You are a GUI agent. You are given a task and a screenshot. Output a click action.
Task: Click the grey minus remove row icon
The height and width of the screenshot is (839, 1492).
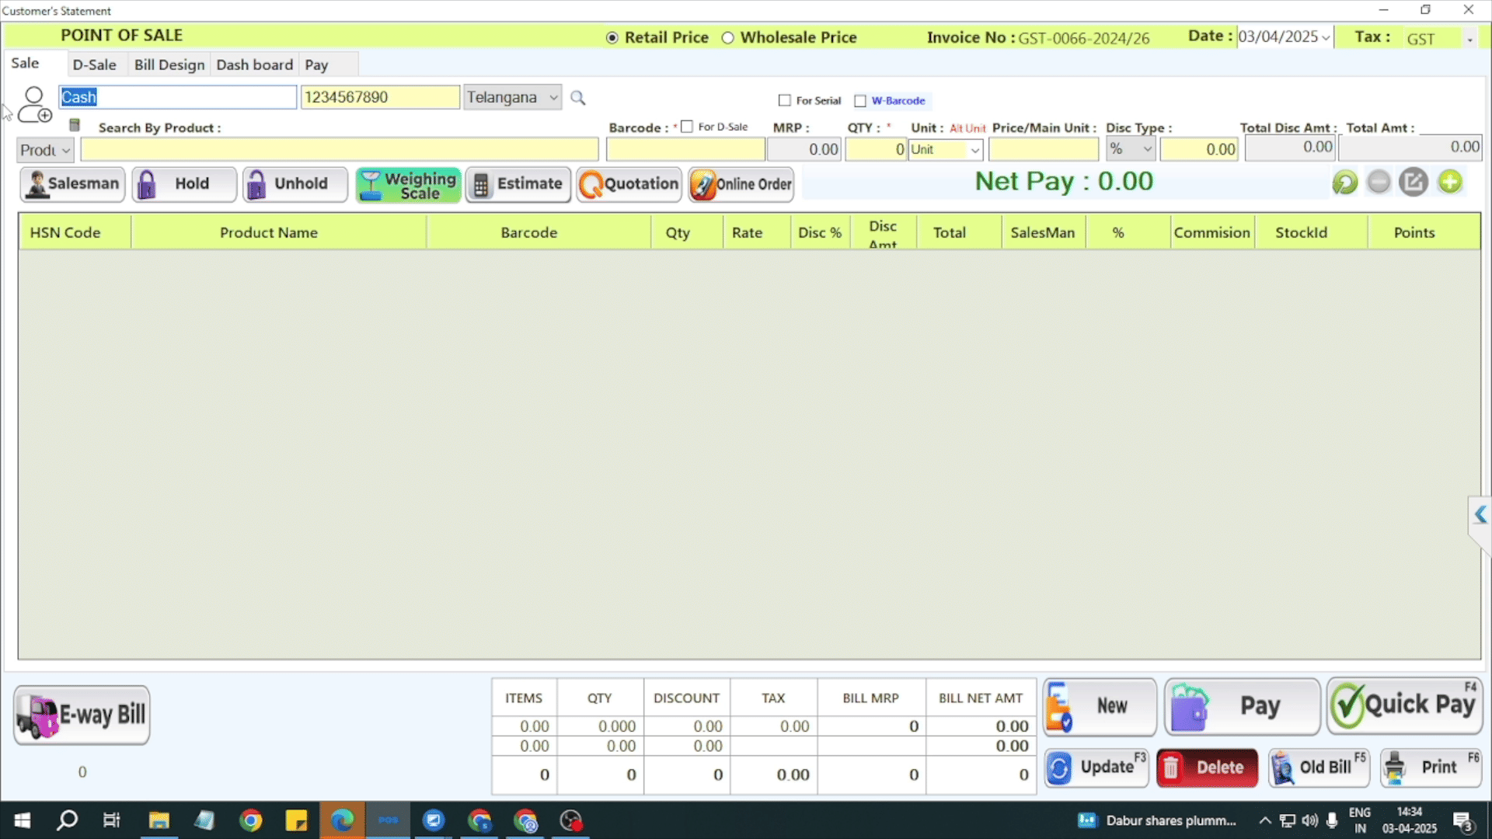1379,183
